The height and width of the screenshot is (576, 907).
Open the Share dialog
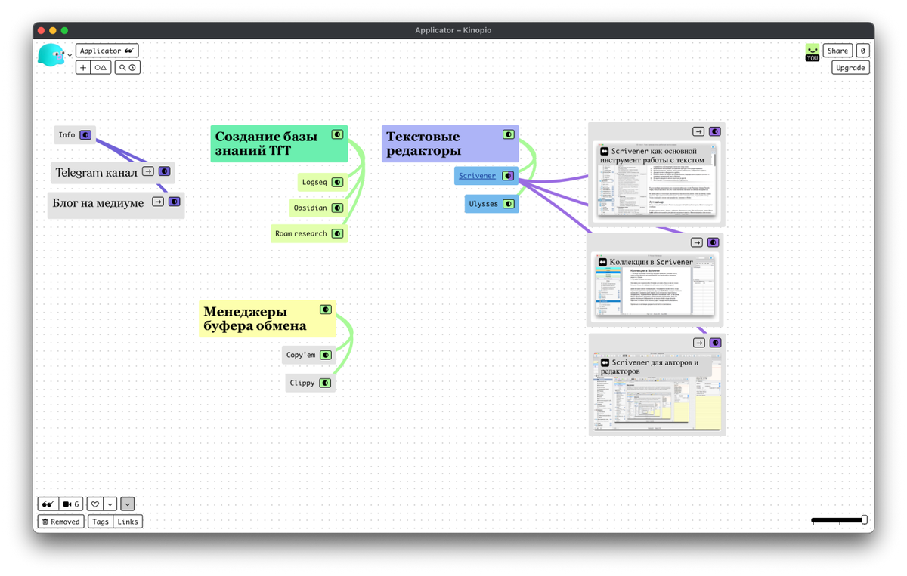coord(837,51)
